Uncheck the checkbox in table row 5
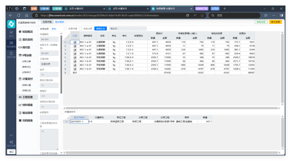 [x=75, y=57]
